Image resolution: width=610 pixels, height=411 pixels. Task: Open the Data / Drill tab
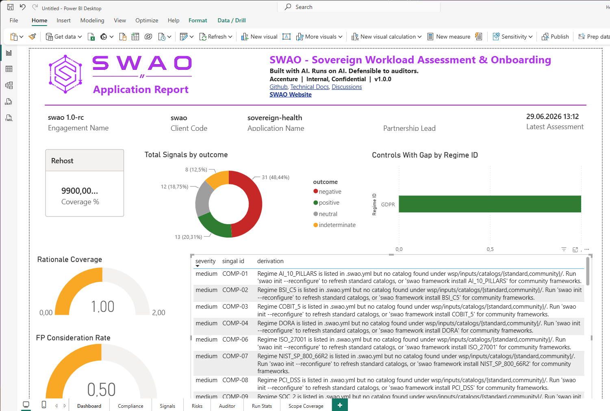(x=232, y=20)
